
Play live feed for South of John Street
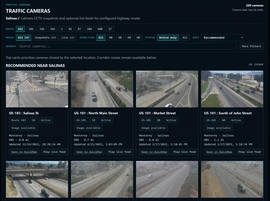(249, 152)
